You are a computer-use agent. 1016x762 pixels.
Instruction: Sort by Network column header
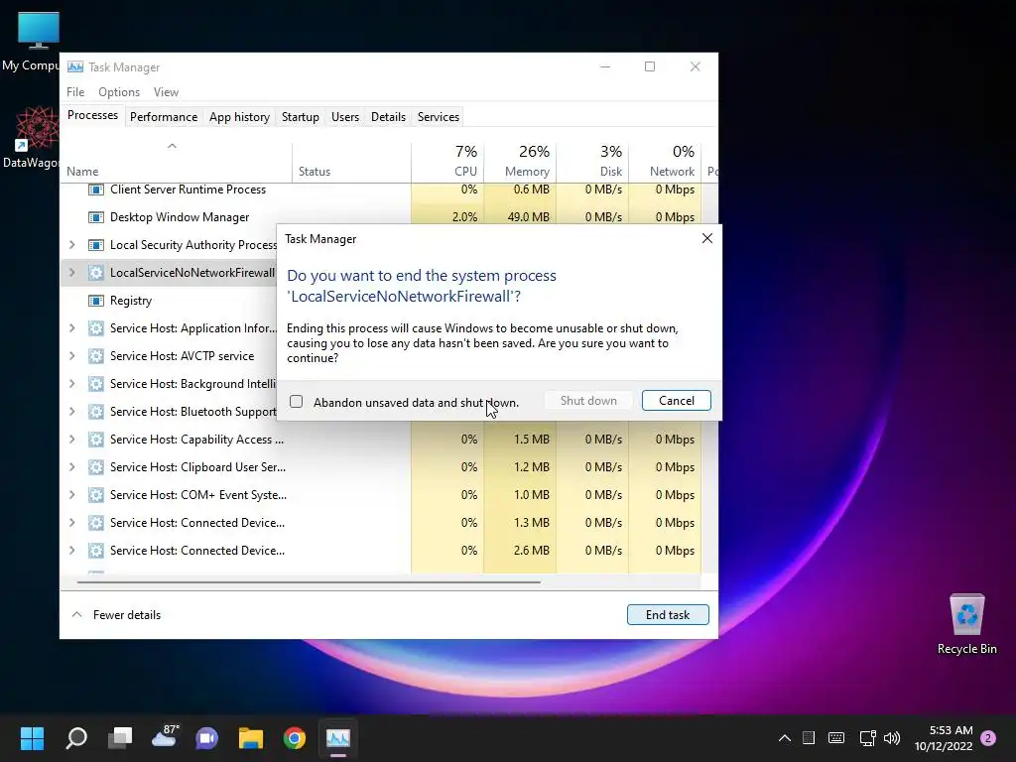tap(665, 162)
